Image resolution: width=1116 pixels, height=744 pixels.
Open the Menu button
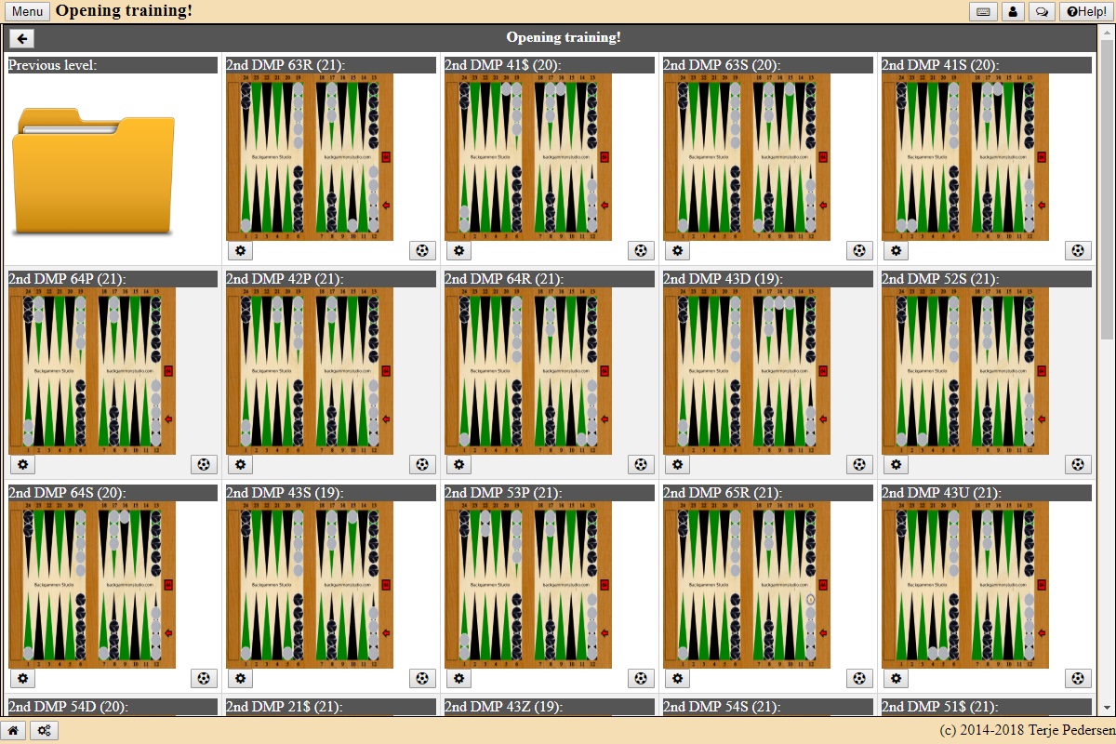(28, 12)
